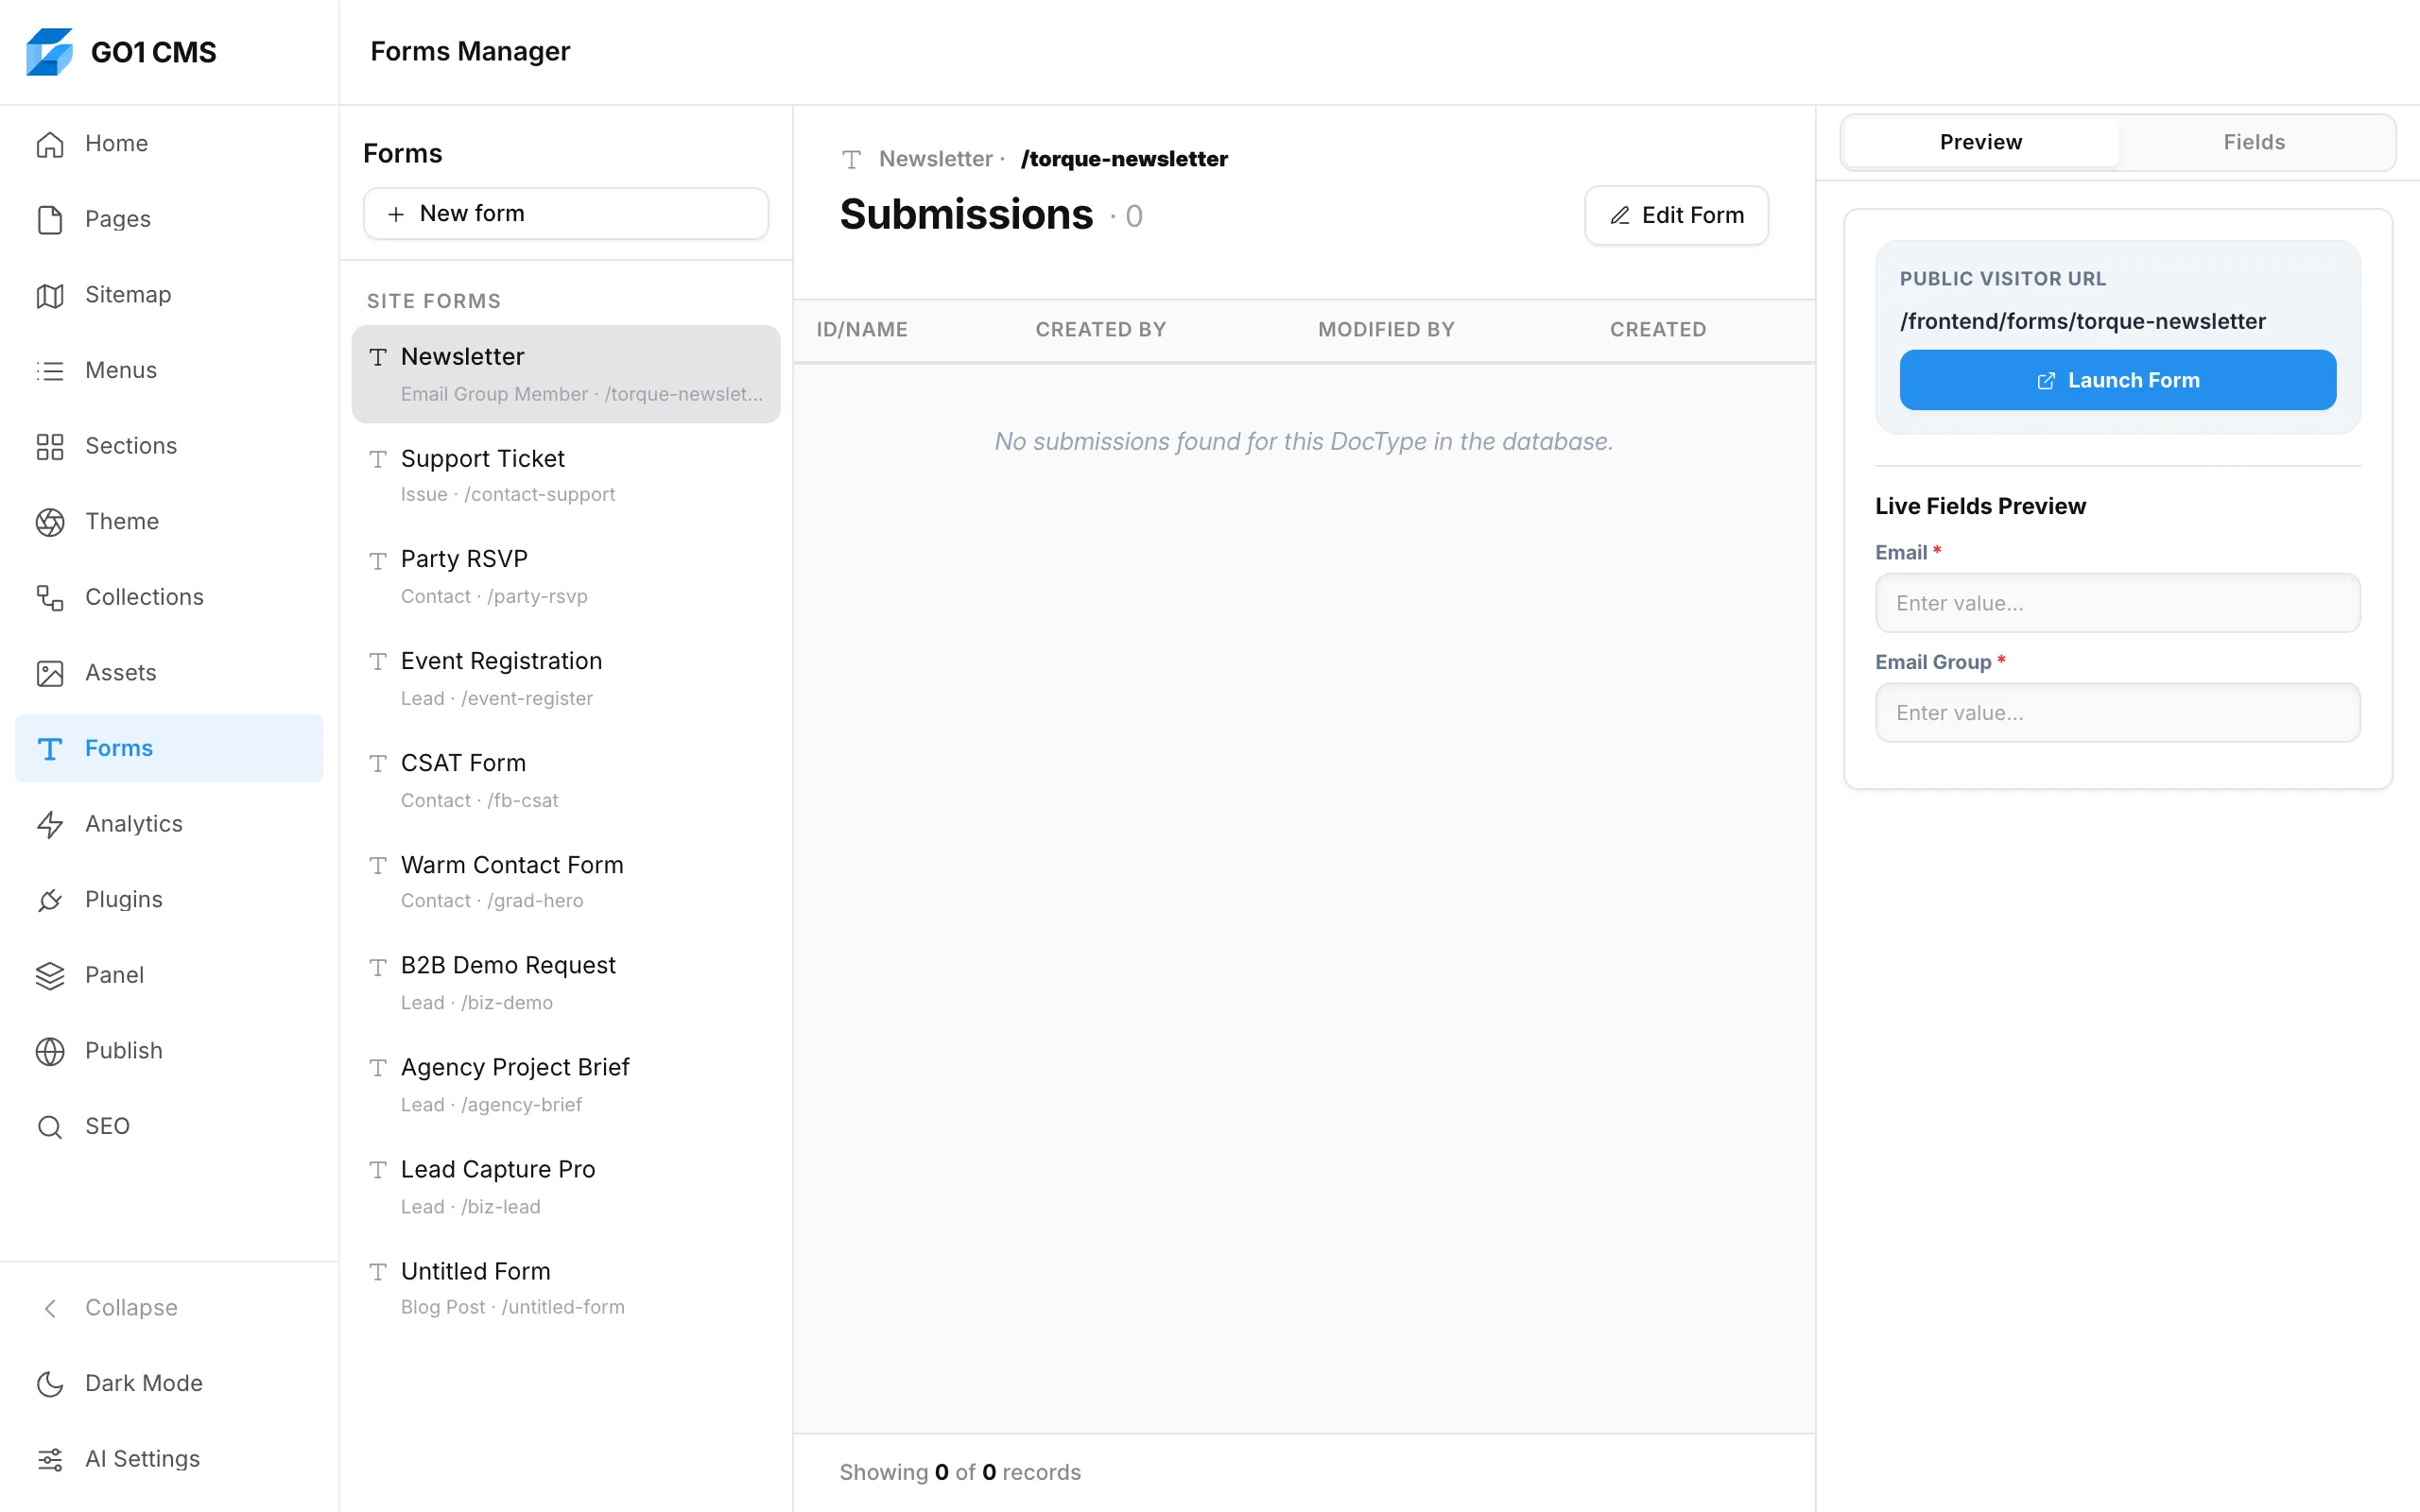The width and height of the screenshot is (2420, 1512).
Task: Open the Analytics lightning icon
Action: pyautogui.click(x=50, y=824)
